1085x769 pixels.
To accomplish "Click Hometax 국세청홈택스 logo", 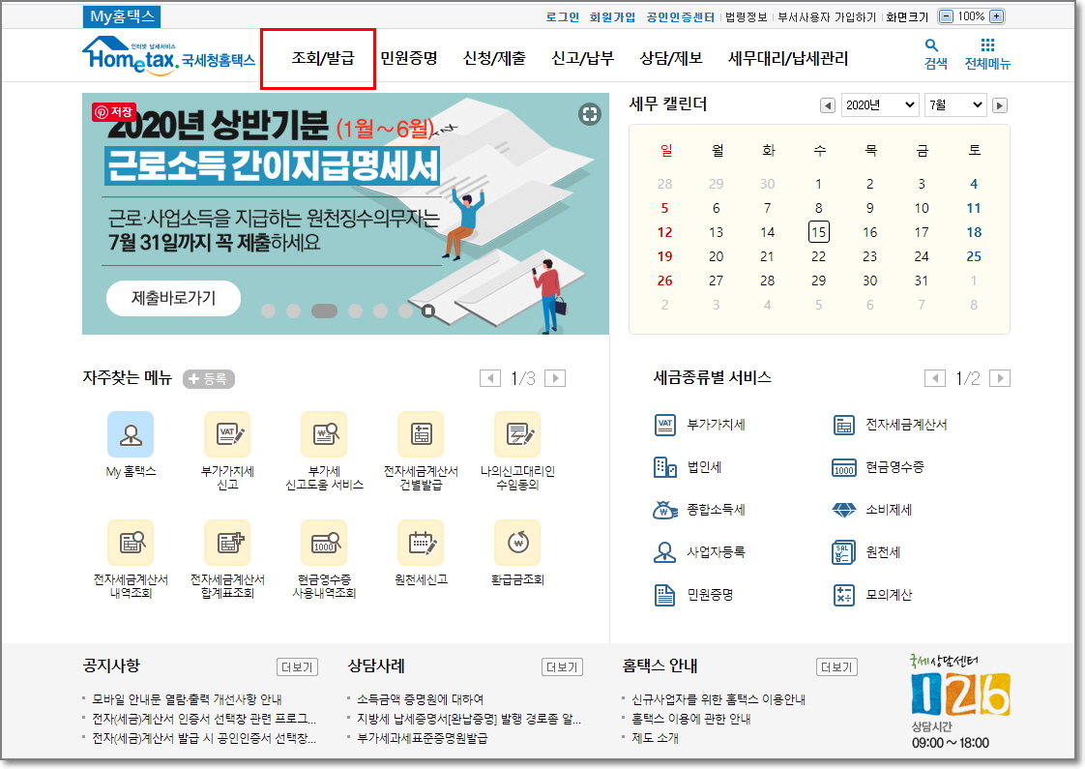I will tap(169, 55).
